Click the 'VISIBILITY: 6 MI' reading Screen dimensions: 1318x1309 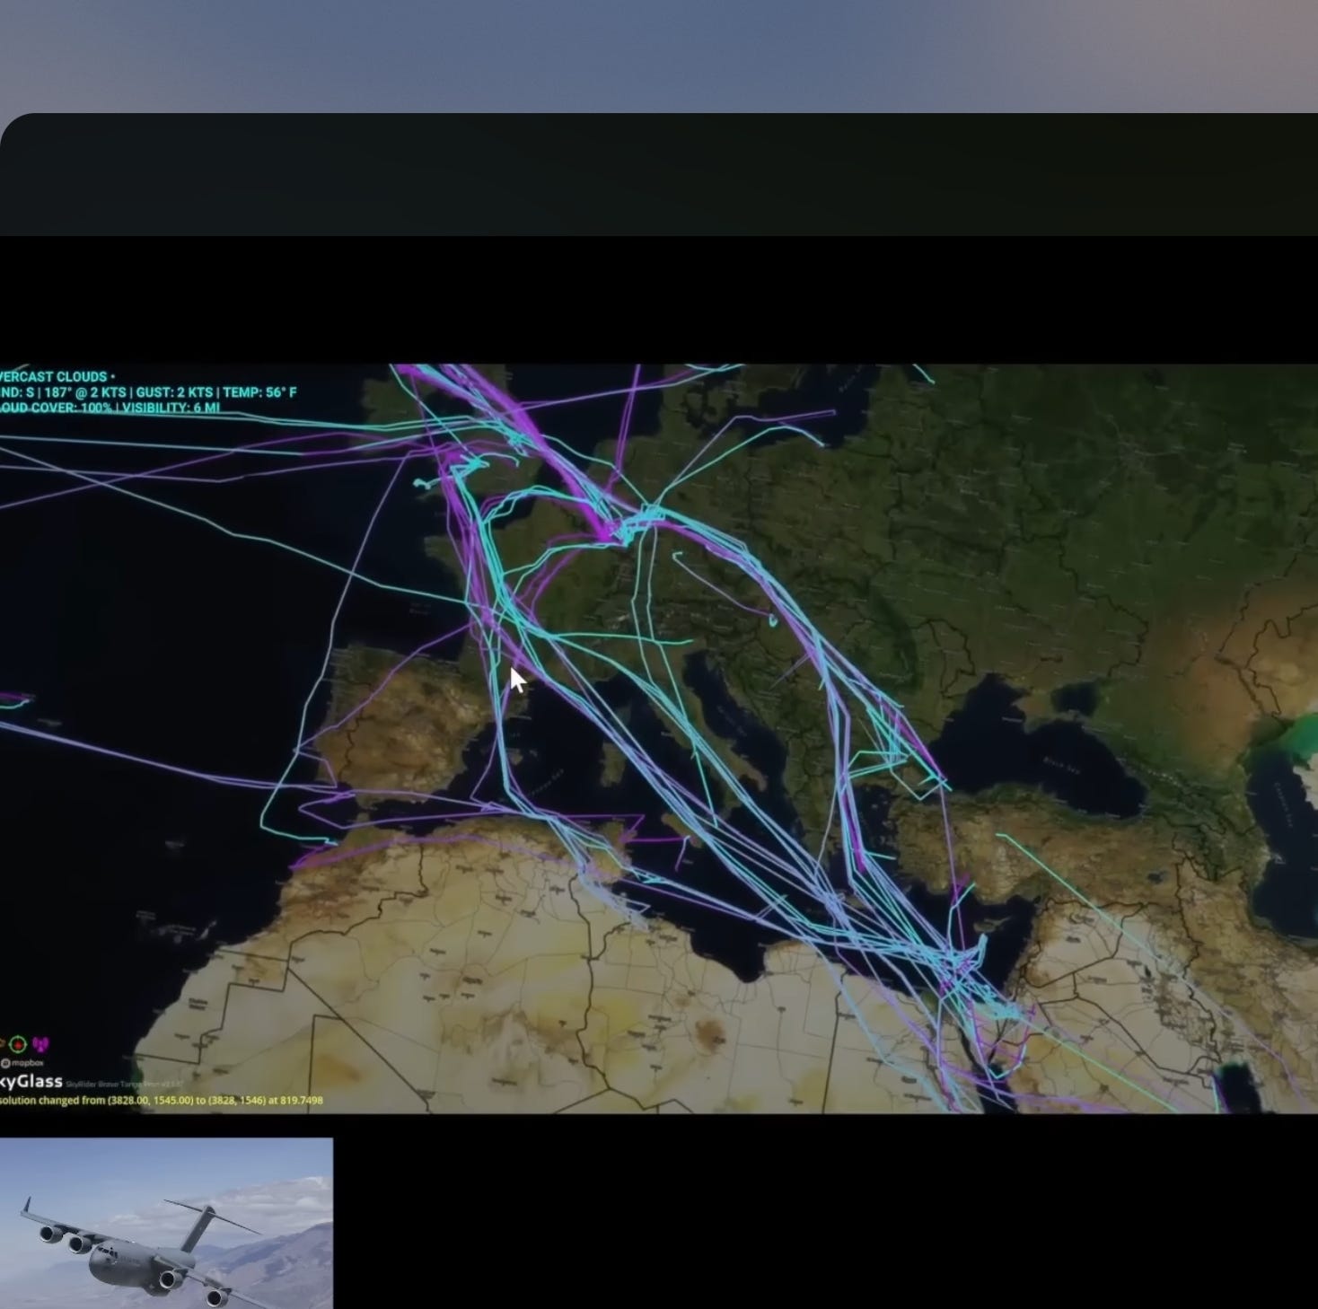click(171, 408)
